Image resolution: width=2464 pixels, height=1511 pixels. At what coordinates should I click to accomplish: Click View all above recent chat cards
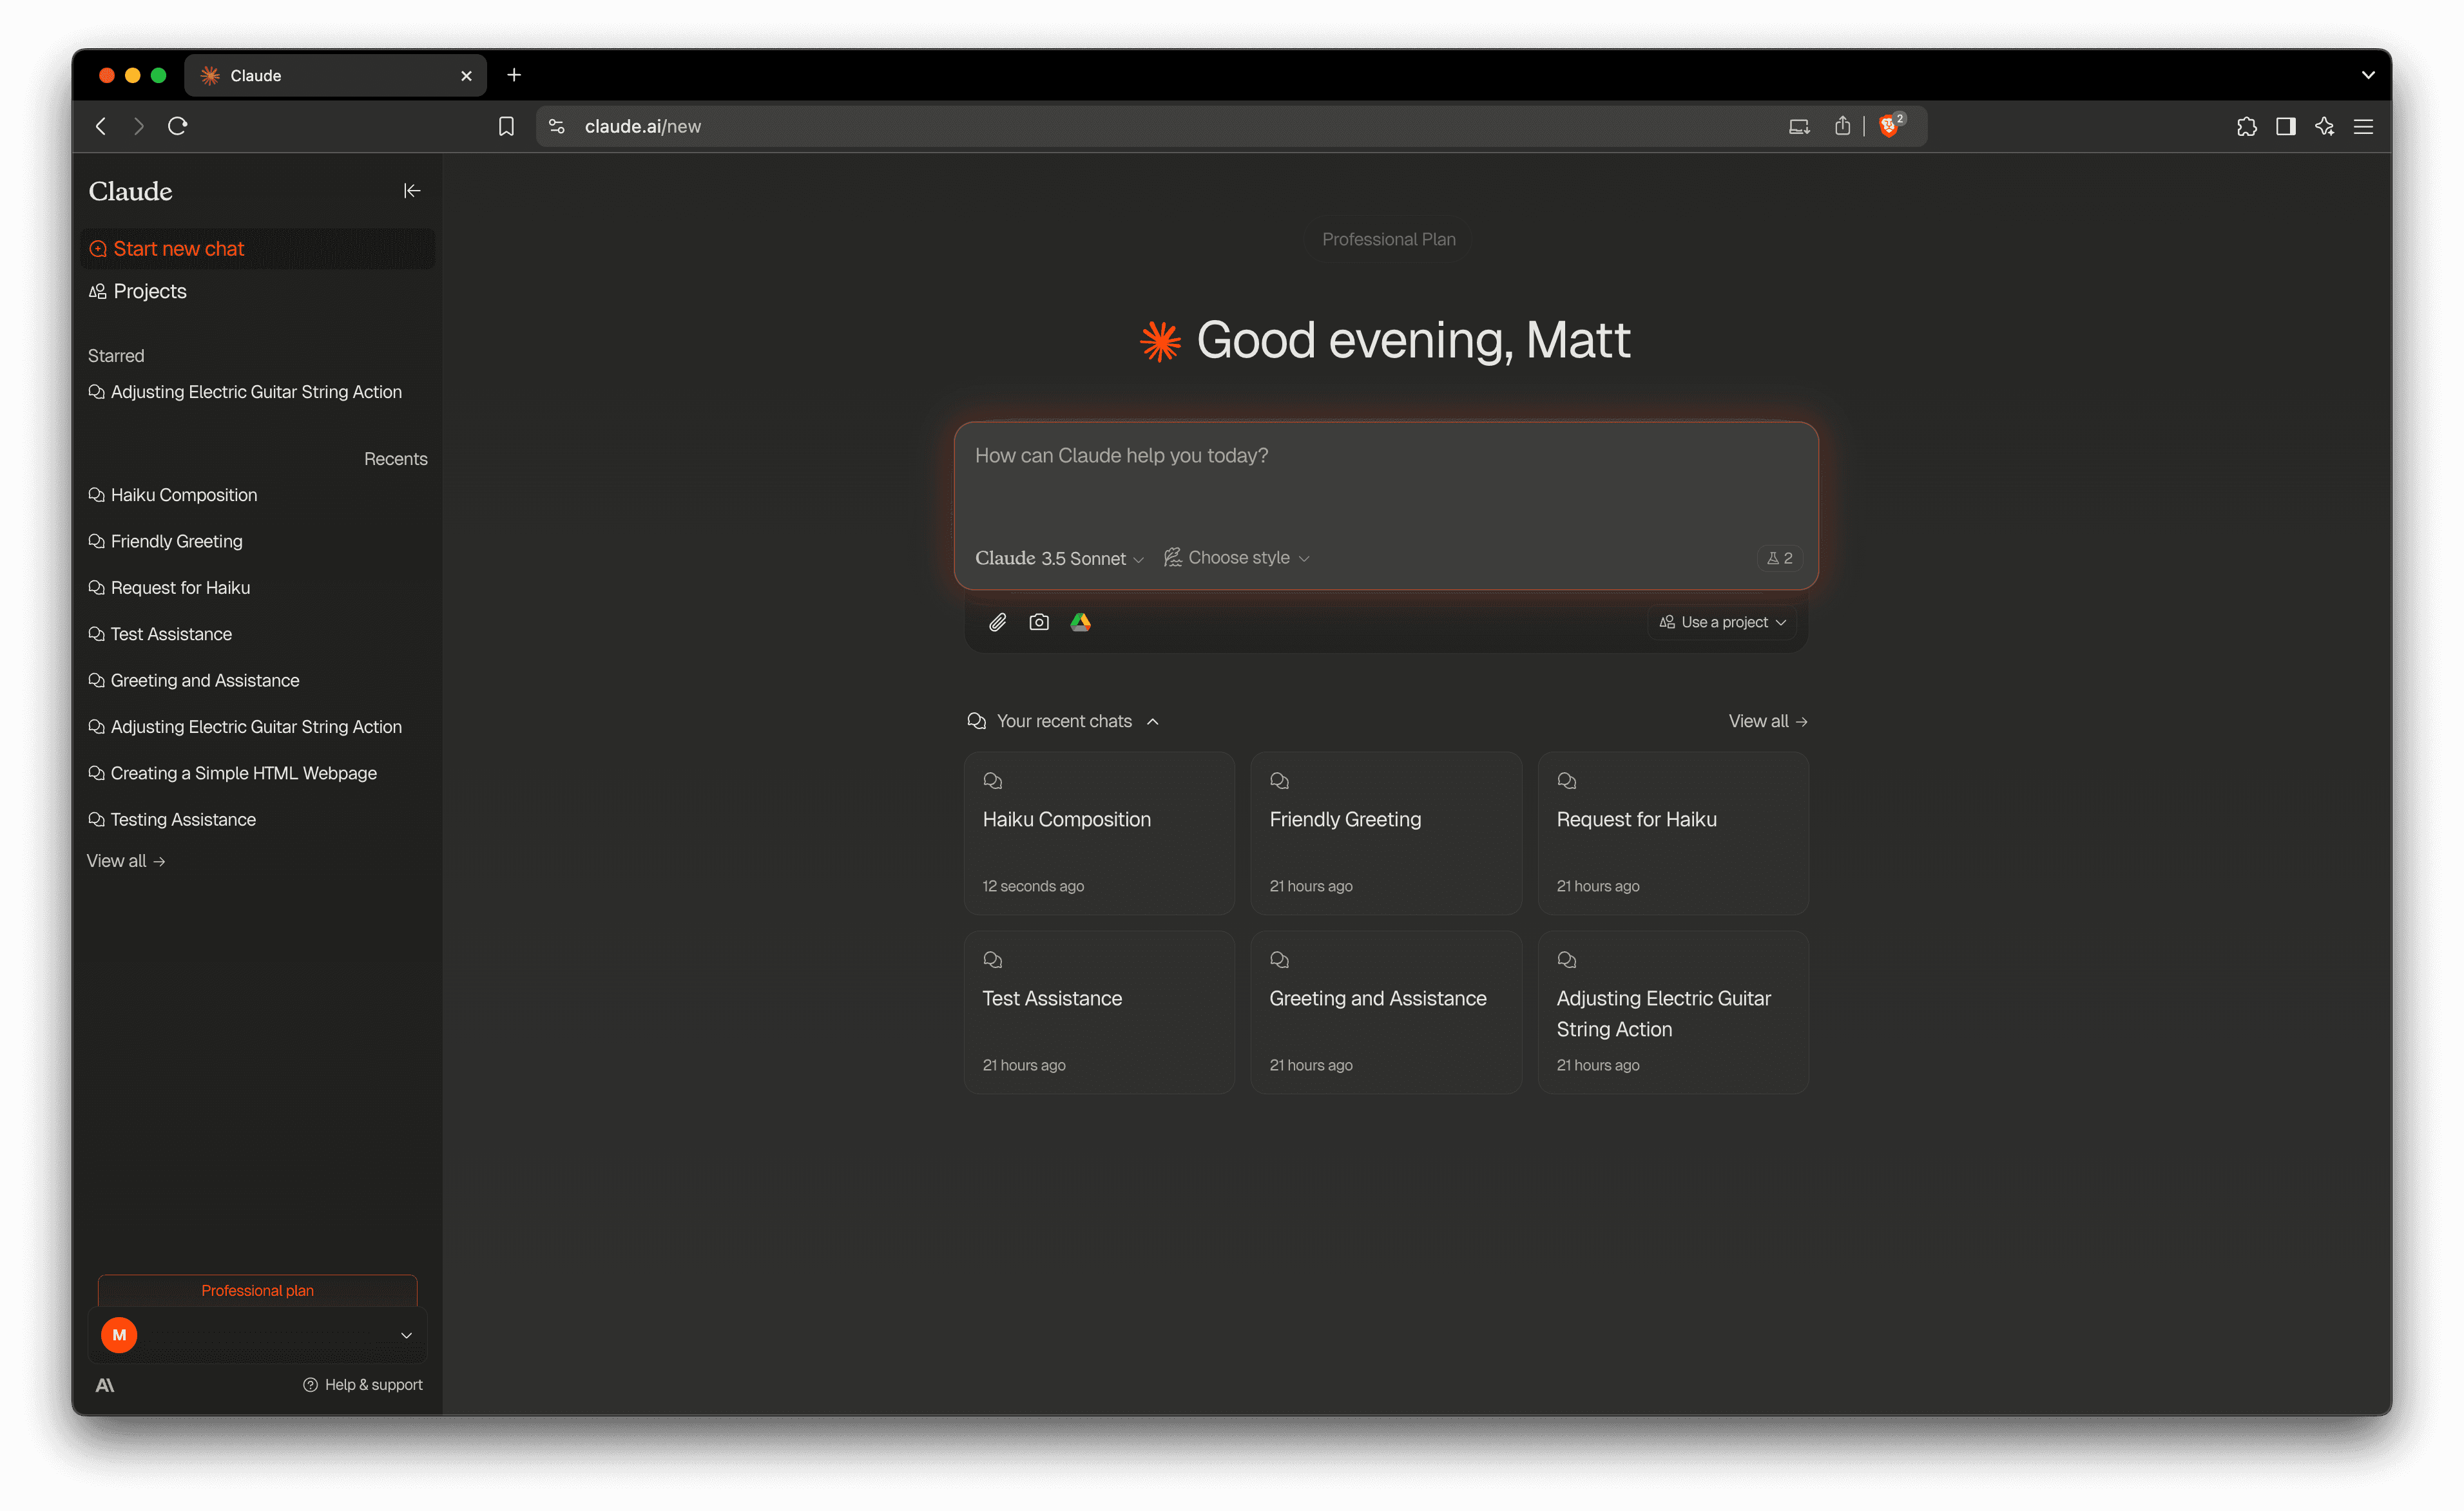(x=1768, y=721)
